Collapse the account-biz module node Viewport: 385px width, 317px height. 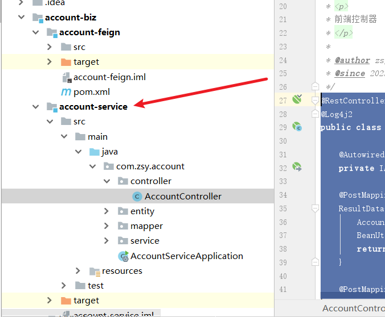click(22, 18)
